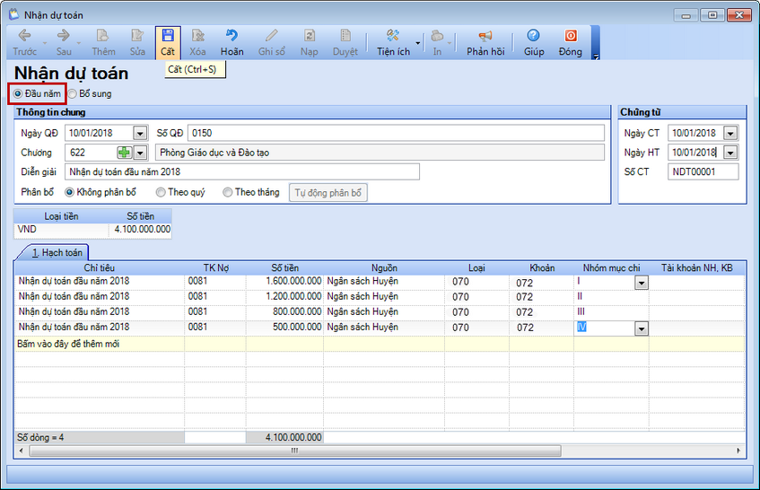Click the window title bar app icon

click(14, 14)
